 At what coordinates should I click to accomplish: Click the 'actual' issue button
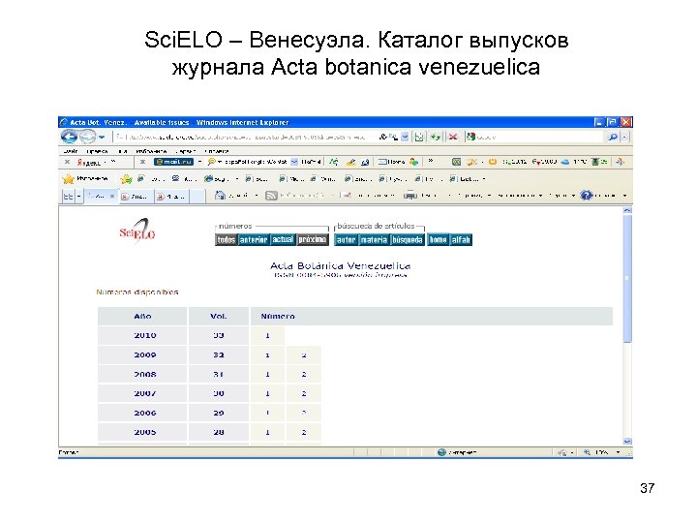tap(283, 240)
